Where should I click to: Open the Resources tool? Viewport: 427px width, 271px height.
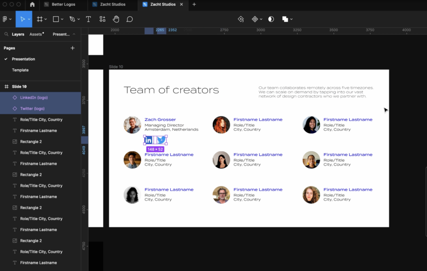click(x=103, y=19)
